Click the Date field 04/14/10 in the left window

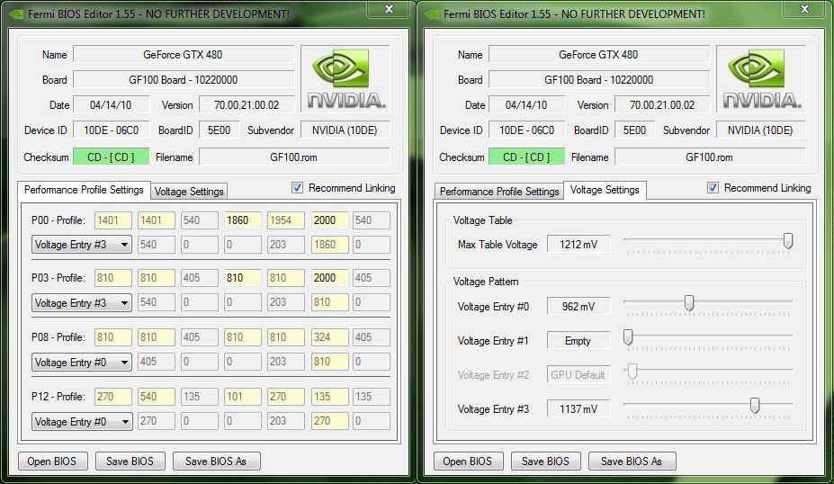click(x=112, y=104)
